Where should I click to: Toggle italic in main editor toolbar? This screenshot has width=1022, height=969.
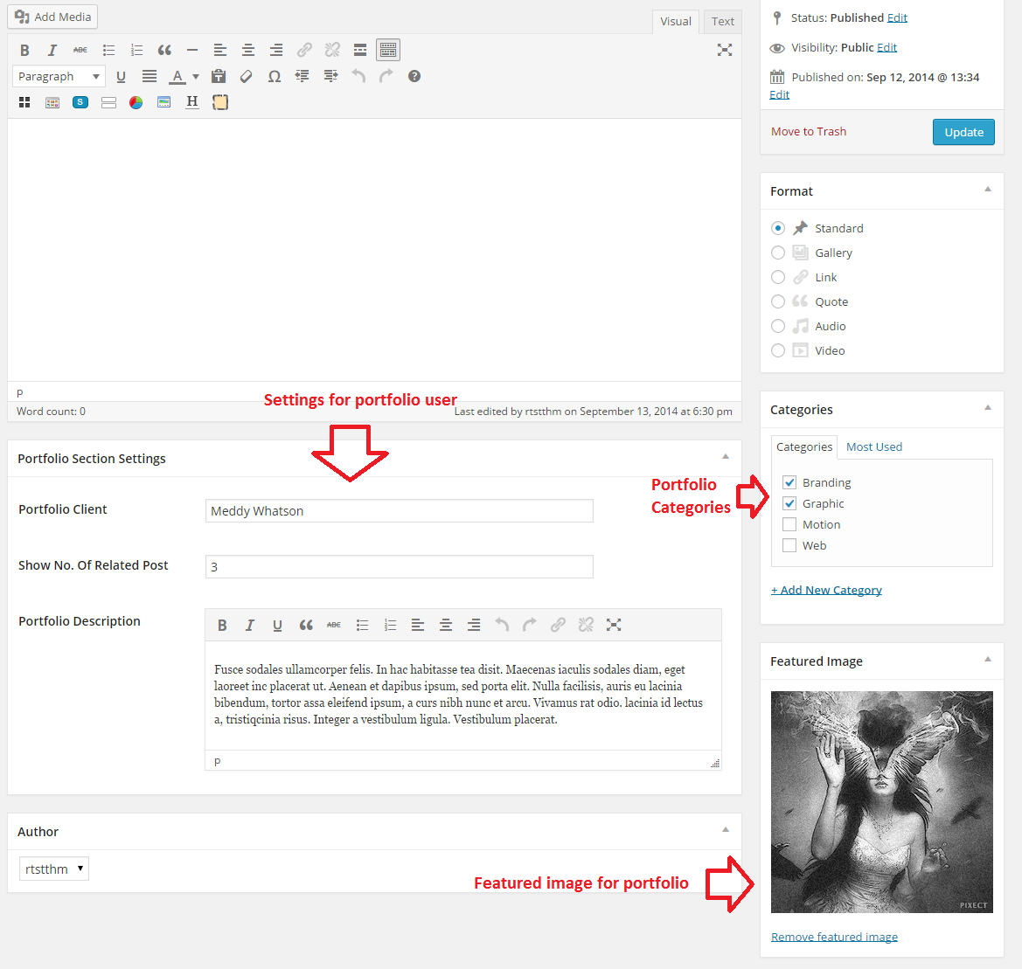52,50
